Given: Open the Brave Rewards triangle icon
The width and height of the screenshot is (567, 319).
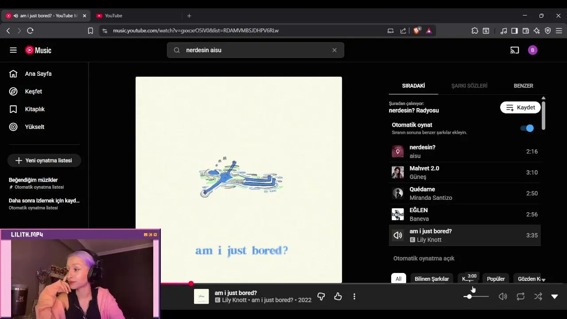Looking at the screenshot, I should click(429, 31).
